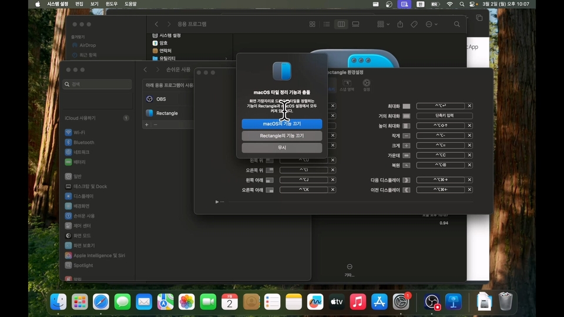Viewport: 564px width, 317px height.
Task: Click the 다음 디스플레이 icon in Rectangle
Action: (x=406, y=180)
